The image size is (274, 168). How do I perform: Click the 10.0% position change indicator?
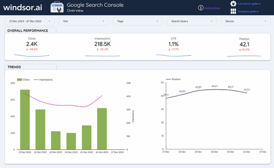point(244,50)
